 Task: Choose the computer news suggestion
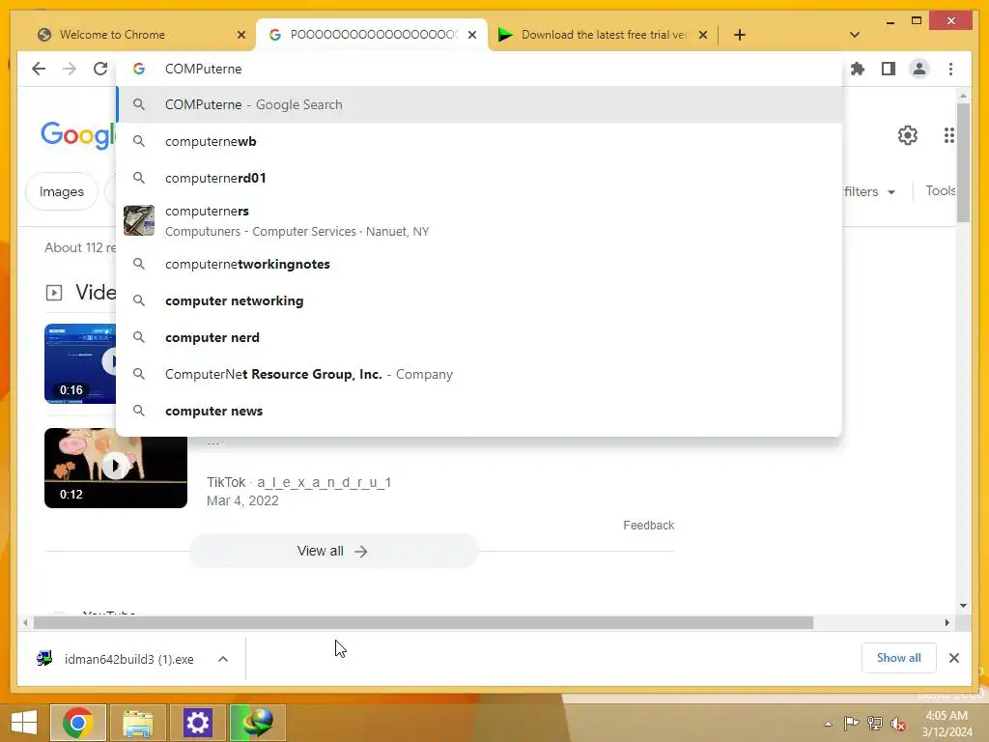click(x=479, y=411)
